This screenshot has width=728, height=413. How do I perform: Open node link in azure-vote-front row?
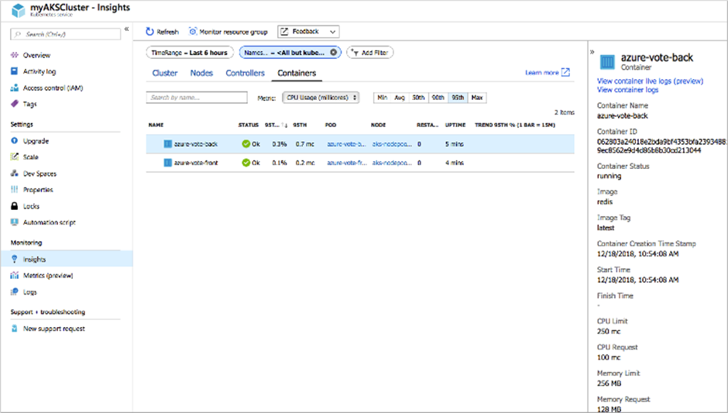pyautogui.click(x=392, y=163)
